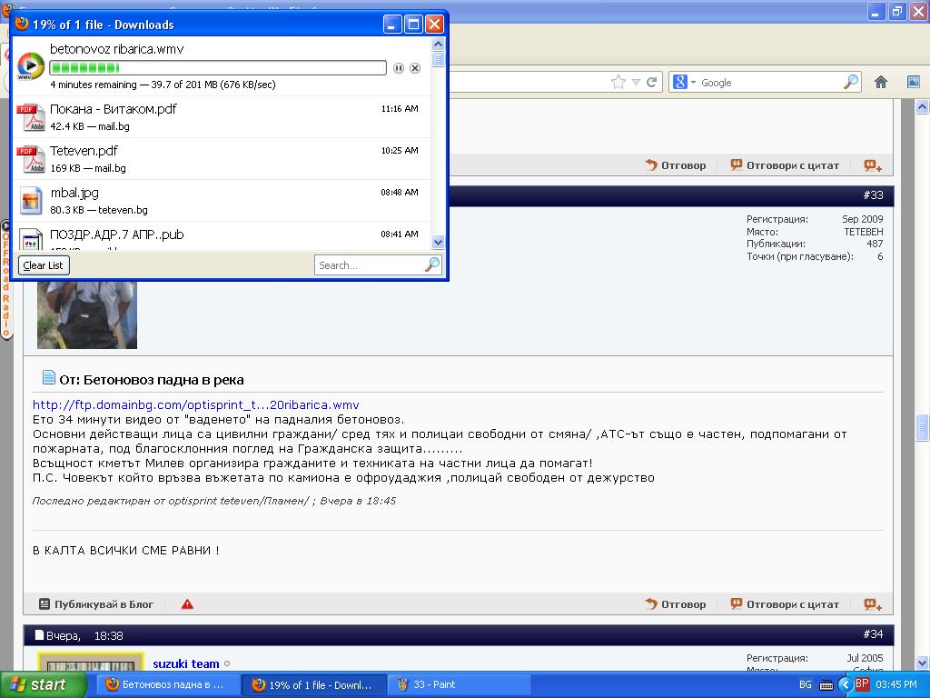Switch to 19% of 1 file Downloads taskbar button

(312, 684)
